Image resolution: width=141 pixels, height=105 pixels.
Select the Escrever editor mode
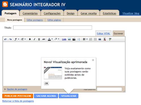click(x=118, y=33)
